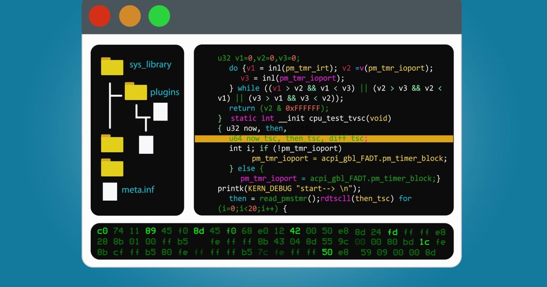Click the plugins folder icon

click(136, 91)
